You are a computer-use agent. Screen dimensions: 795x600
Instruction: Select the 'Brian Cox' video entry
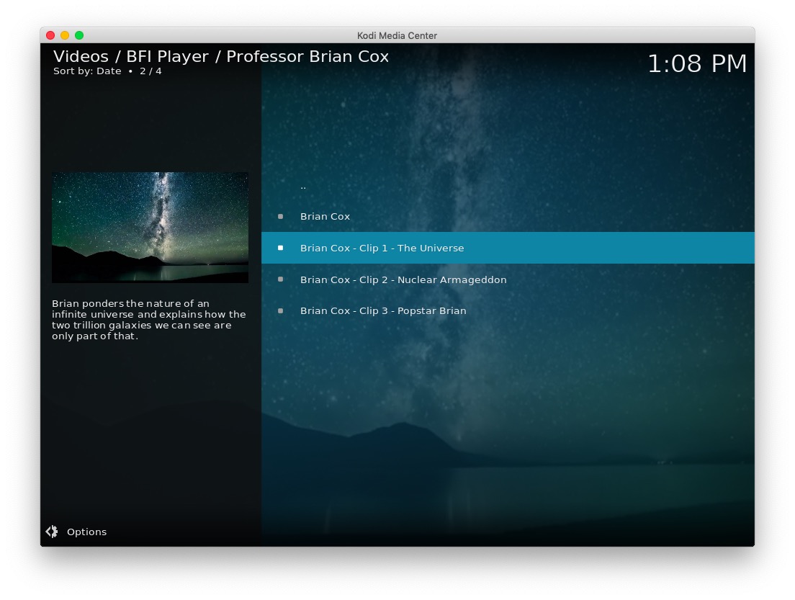325,216
